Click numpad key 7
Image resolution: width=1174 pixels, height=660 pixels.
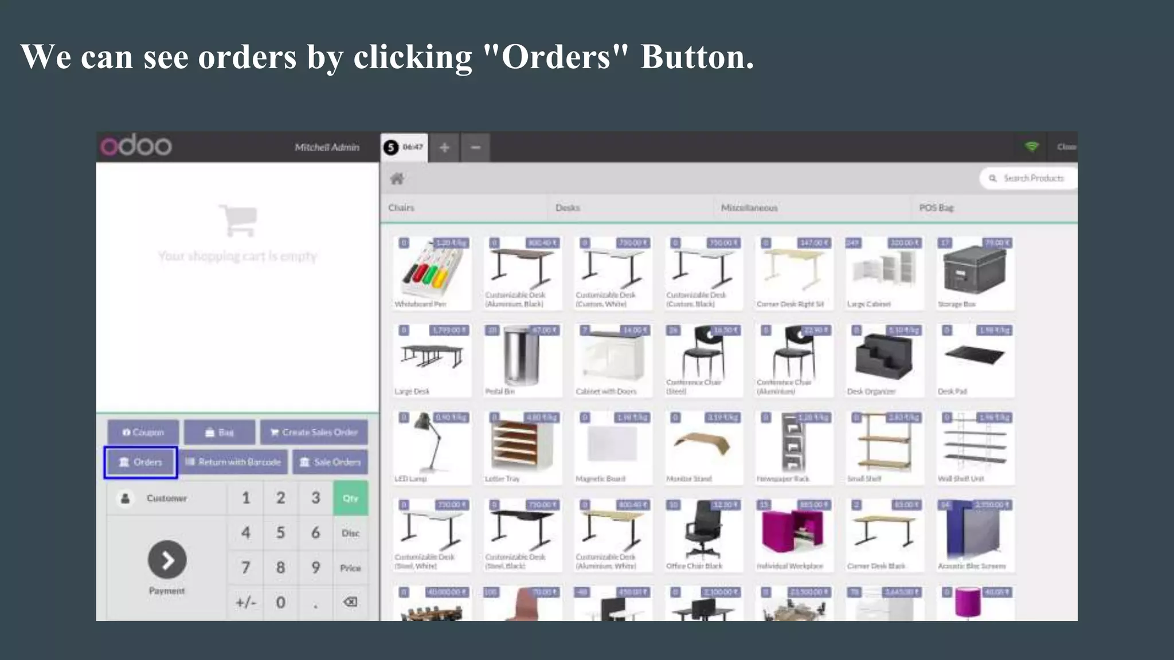click(246, 568)
